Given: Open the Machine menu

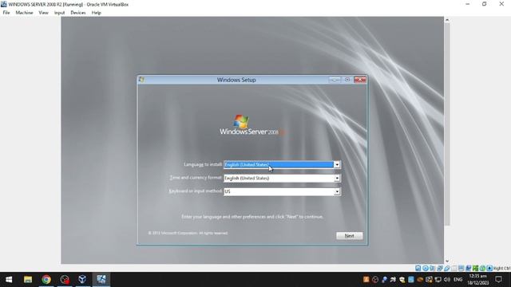Looking at the screenshot, I should pyautogui.click(x=24, y=13).
